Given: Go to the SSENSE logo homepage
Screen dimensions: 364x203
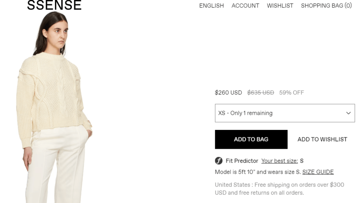Looking at the screenshot, I should (x=54, y=5).
